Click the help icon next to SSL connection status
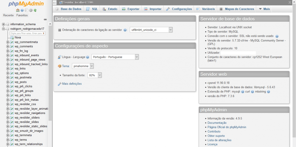 tap(277, 36)
